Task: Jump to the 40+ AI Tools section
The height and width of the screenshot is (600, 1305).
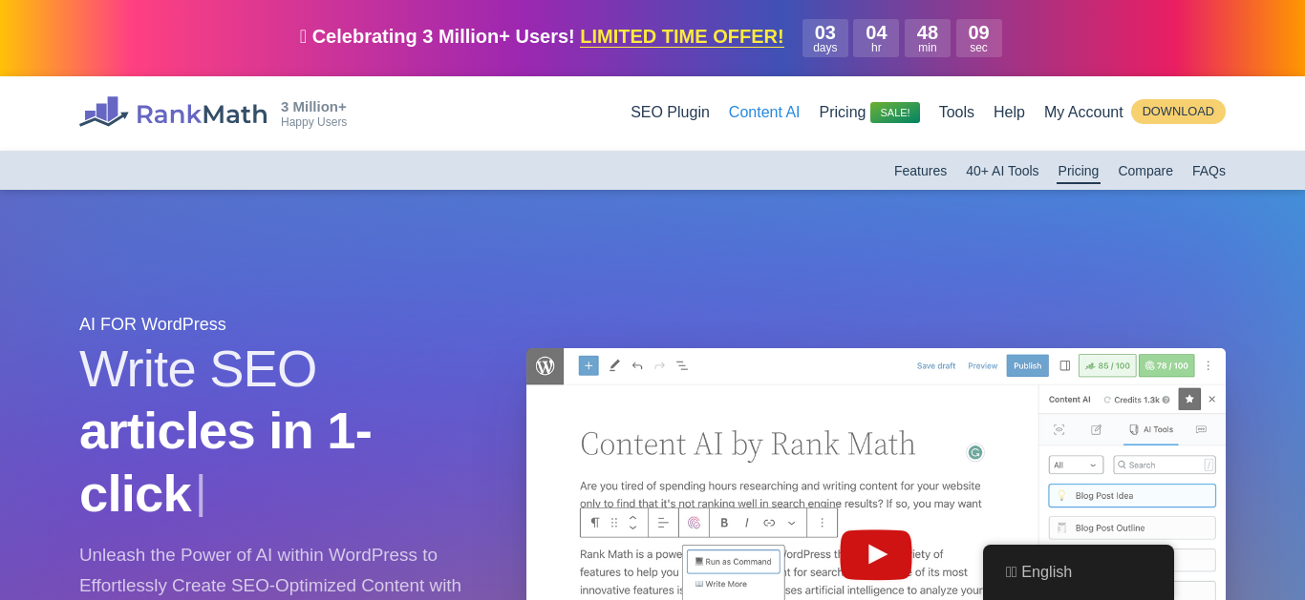Action: [1002, 171]
